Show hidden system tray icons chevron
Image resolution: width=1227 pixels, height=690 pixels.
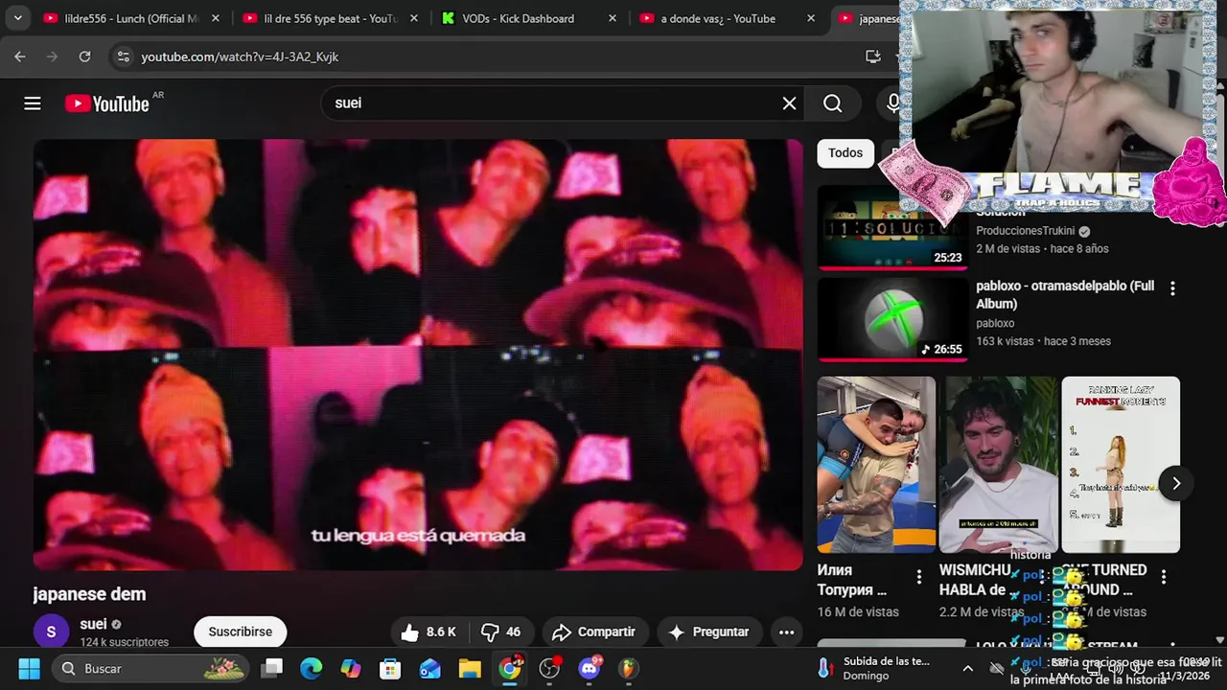[968, 668]
